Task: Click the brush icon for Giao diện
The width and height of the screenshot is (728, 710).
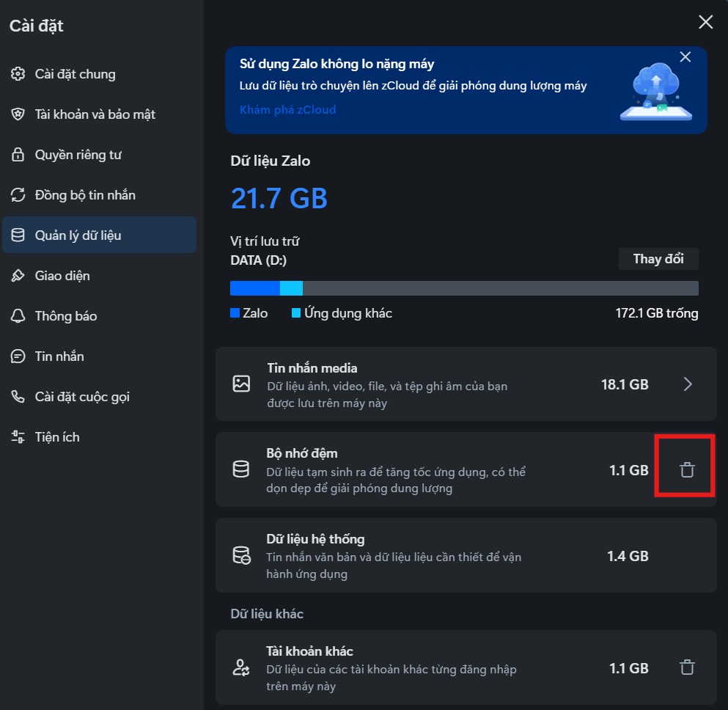Action: 18,275
